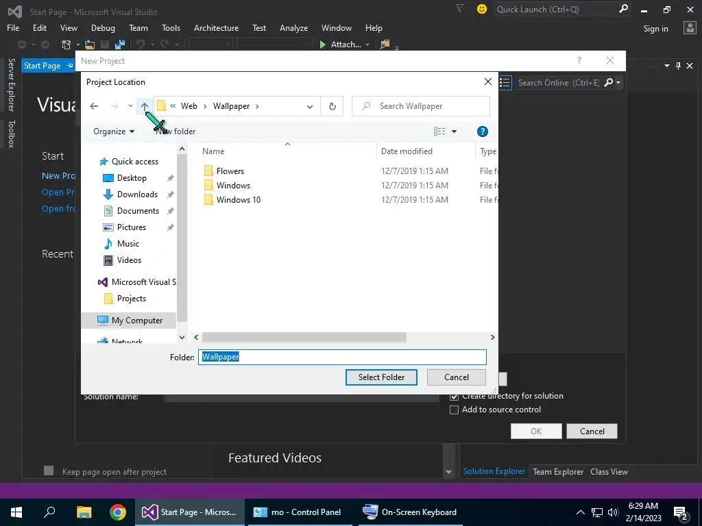Viewport: 702px width, 526px height.
Task: Open the Organize dropdown menu
Action: coord(113,131)
